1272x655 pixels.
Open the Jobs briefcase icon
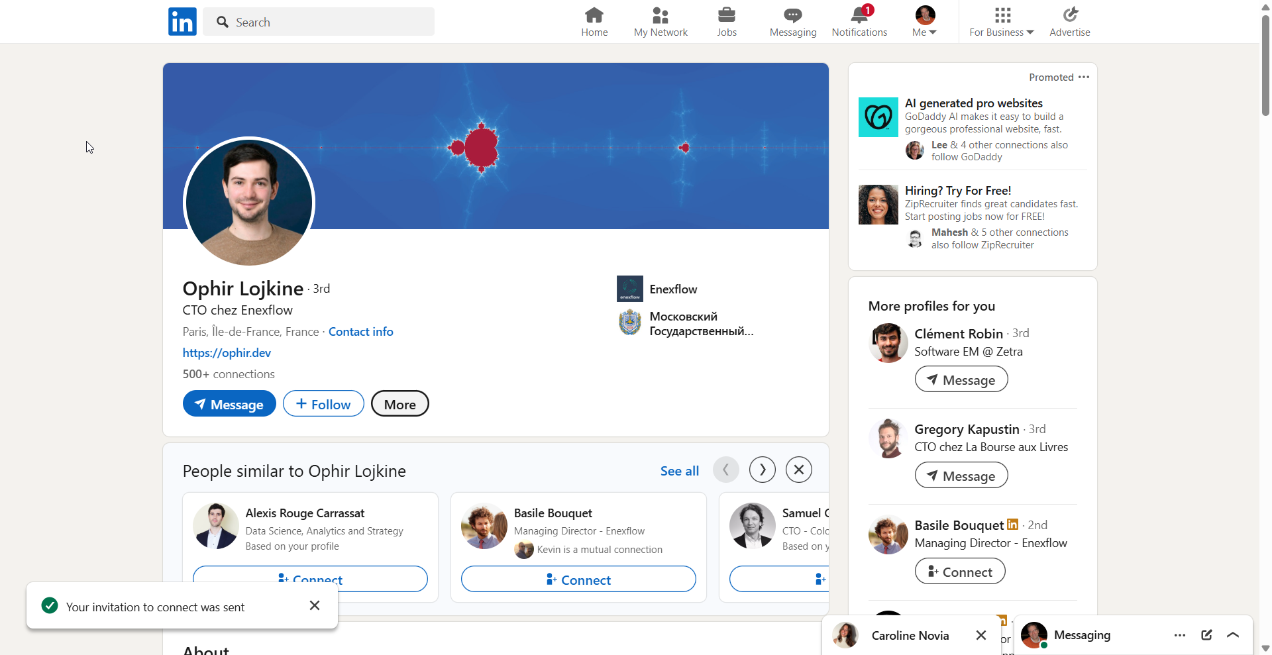(x=727, y=22)
